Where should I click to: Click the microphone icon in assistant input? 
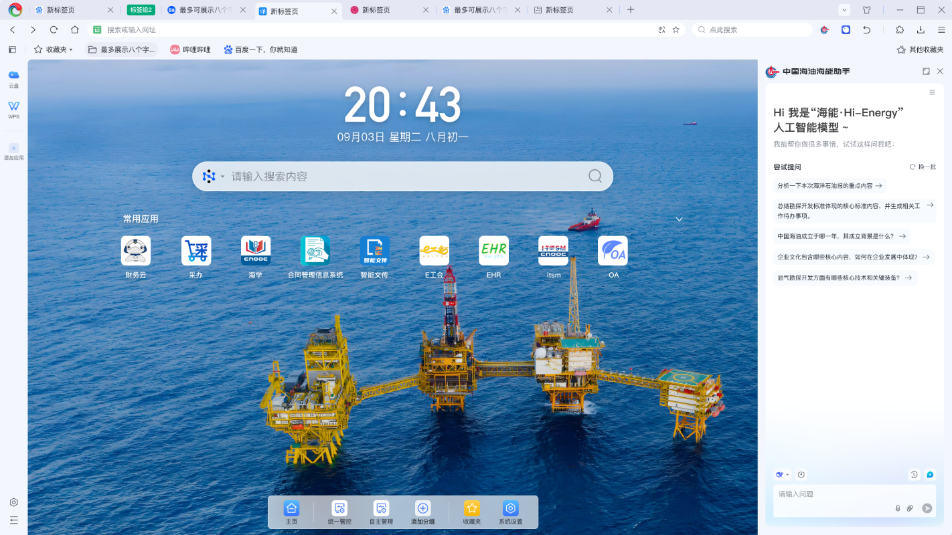click(x=898, y=508)
